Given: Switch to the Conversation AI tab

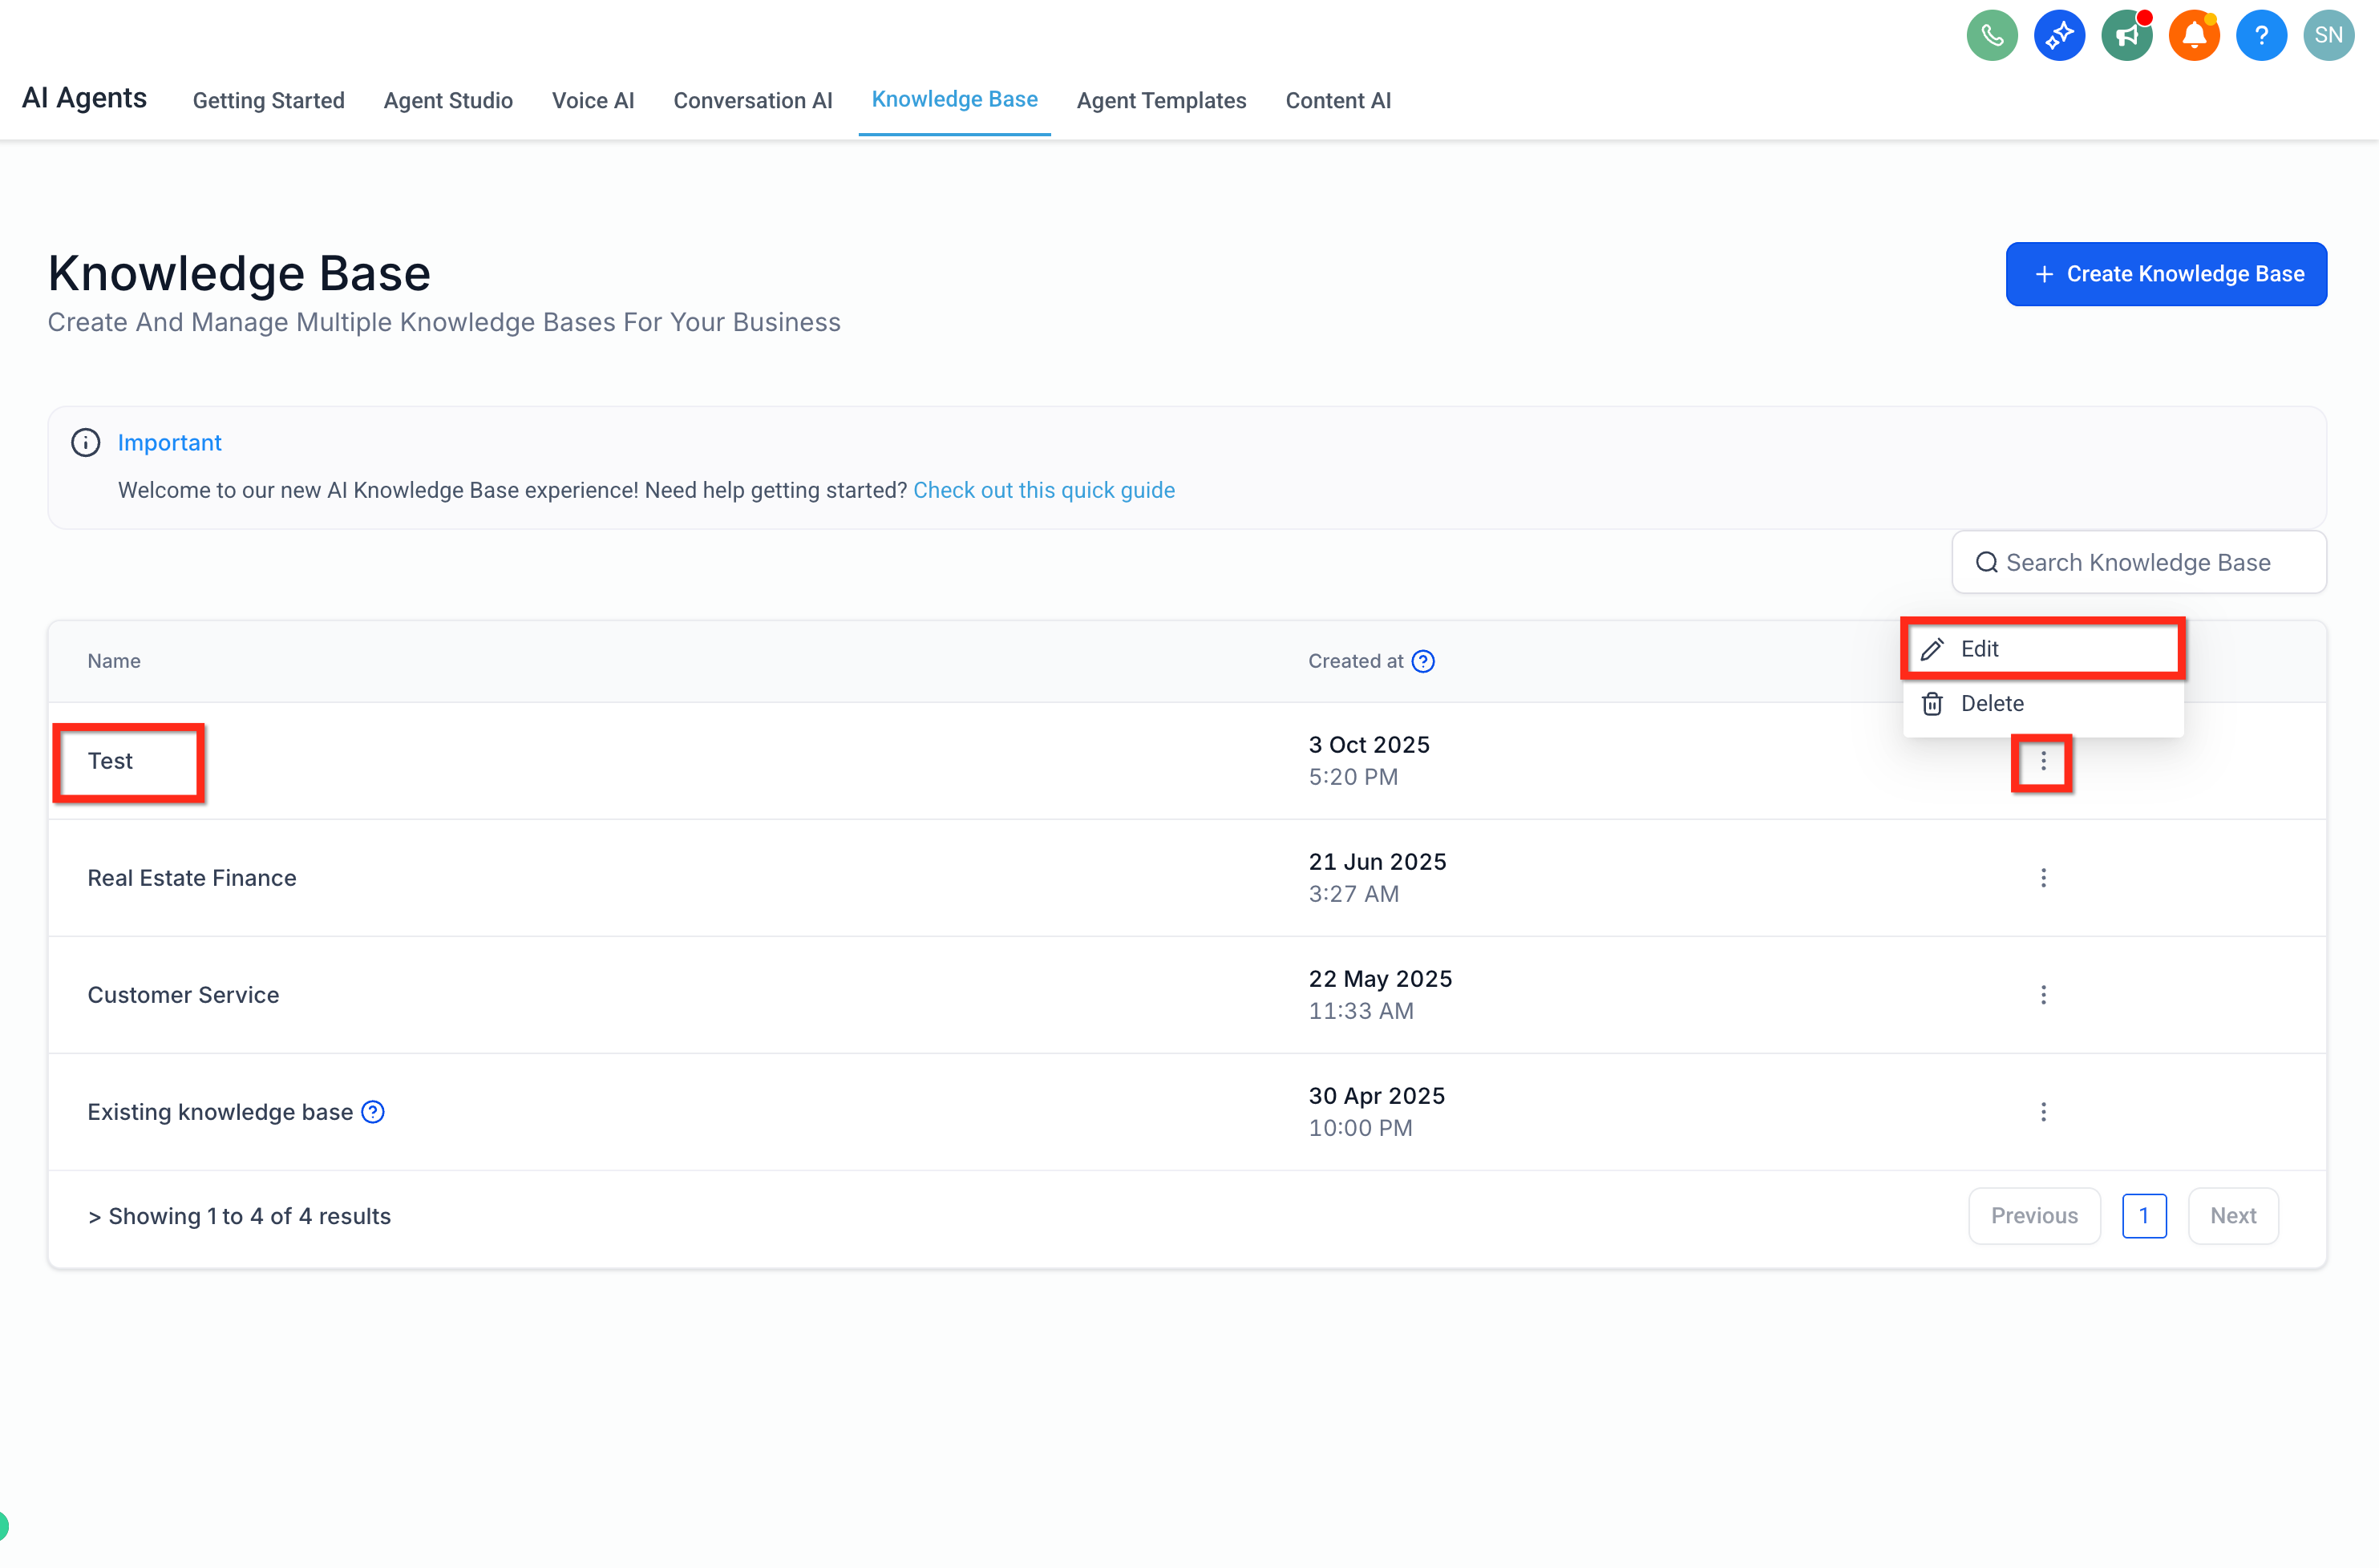Looking at the screenshot, I should click(x=753, y=101).
